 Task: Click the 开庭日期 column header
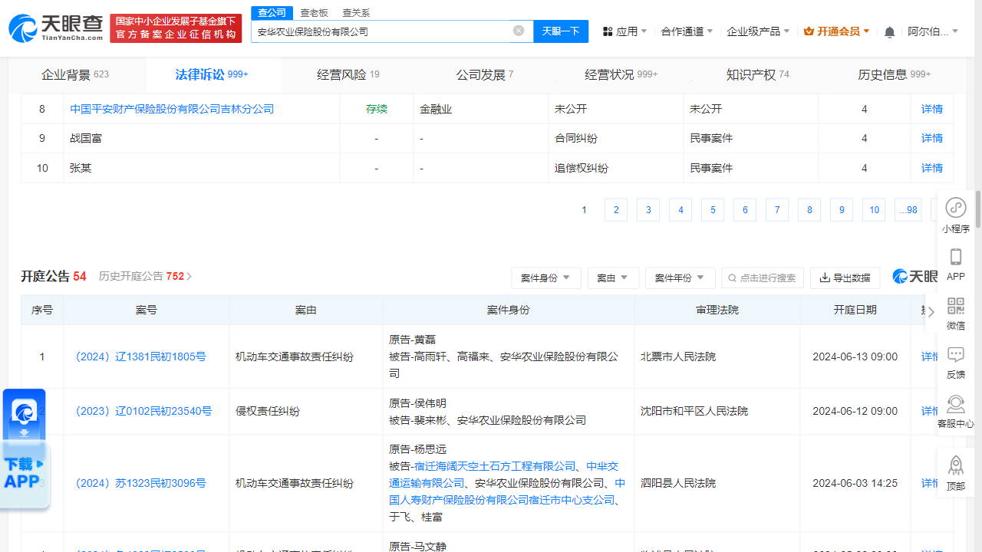click(855, 310)
